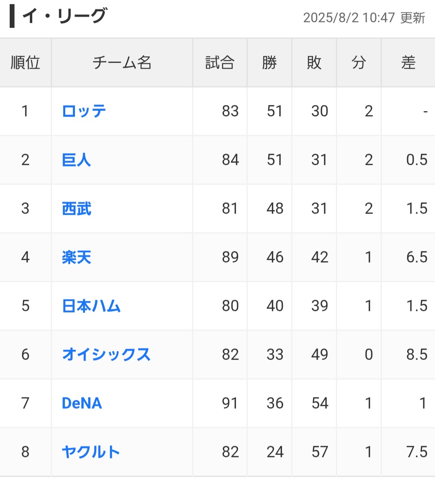Open the DeNA team link
Screen dimensions: 435x496
[82, 403]
